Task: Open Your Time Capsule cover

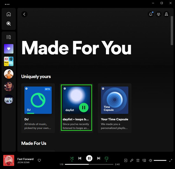Action: (x=115, y=100)
